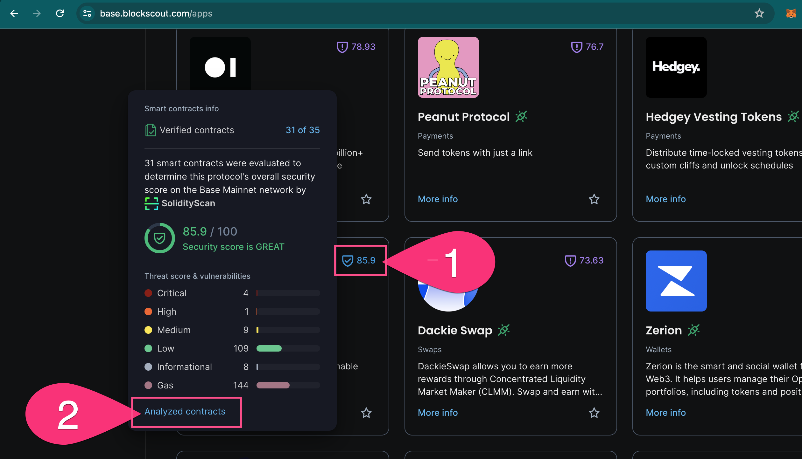802x459 pixels.
Task: Click the wallet-connect icon beside Zerion title
Action: pos(694,330)
